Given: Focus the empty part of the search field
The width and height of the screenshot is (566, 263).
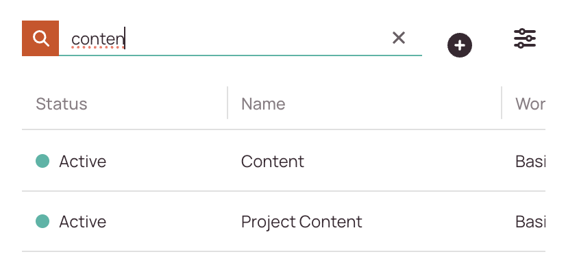Looking at the screenshot, I should [256, 38].
